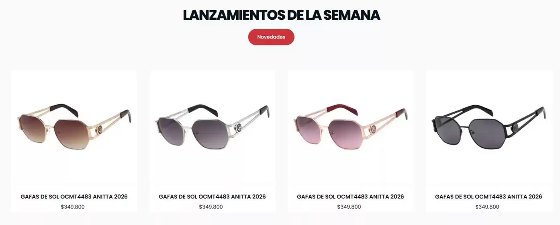Click the Lanzamientos de la Semana heading
This screenshot has height=225, width=560.
tap(282, 15)
